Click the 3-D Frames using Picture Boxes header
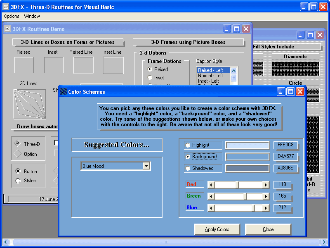The height and width of the screenshot is (248, 330). [x=188, y=42]
